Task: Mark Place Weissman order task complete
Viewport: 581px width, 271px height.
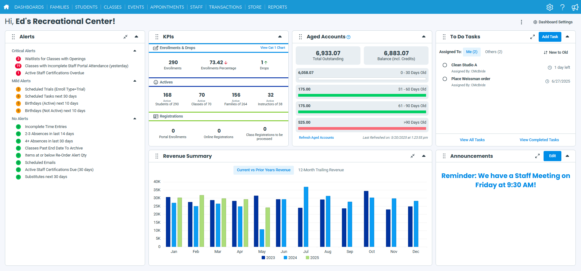Action: point(444,79)
